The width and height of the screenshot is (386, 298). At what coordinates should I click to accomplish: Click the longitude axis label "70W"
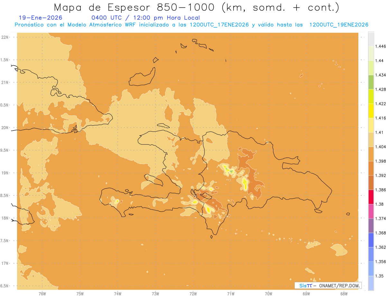point(268,293)
